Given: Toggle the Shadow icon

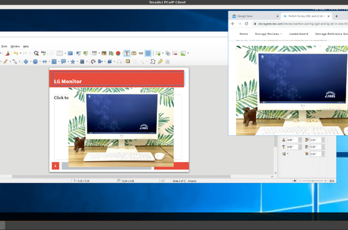Looking at the screenshot, I should click(128, 62).
